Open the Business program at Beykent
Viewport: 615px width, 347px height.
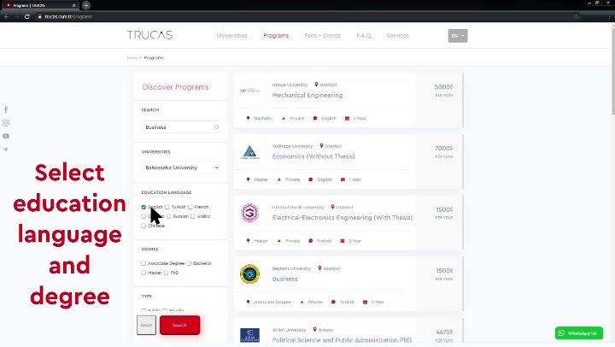coord(284,279)
